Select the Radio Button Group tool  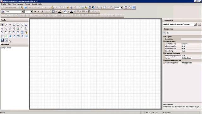click(2, 36)
